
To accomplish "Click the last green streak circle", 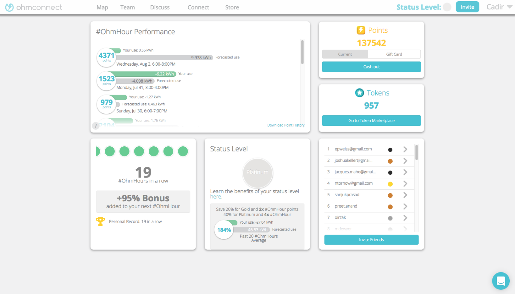I will pos(183,151).
